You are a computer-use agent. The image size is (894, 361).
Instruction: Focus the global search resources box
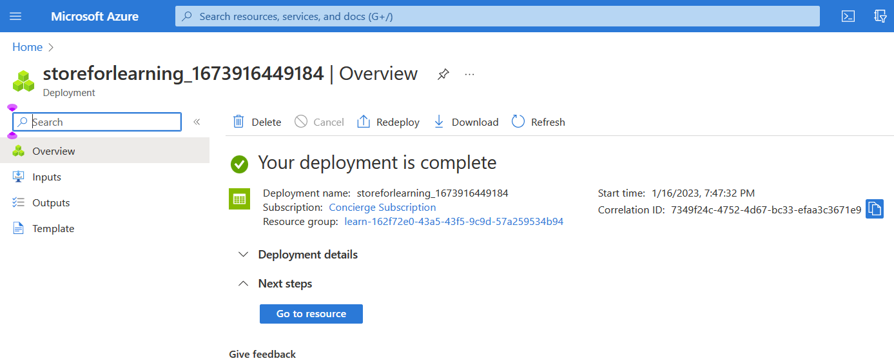(x=498, y=16)
